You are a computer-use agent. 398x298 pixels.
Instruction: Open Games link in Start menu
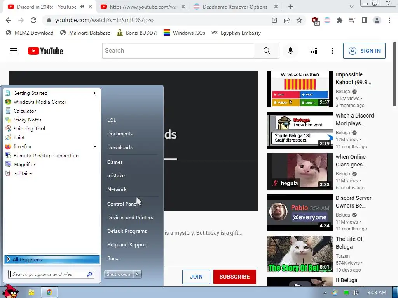115,162
